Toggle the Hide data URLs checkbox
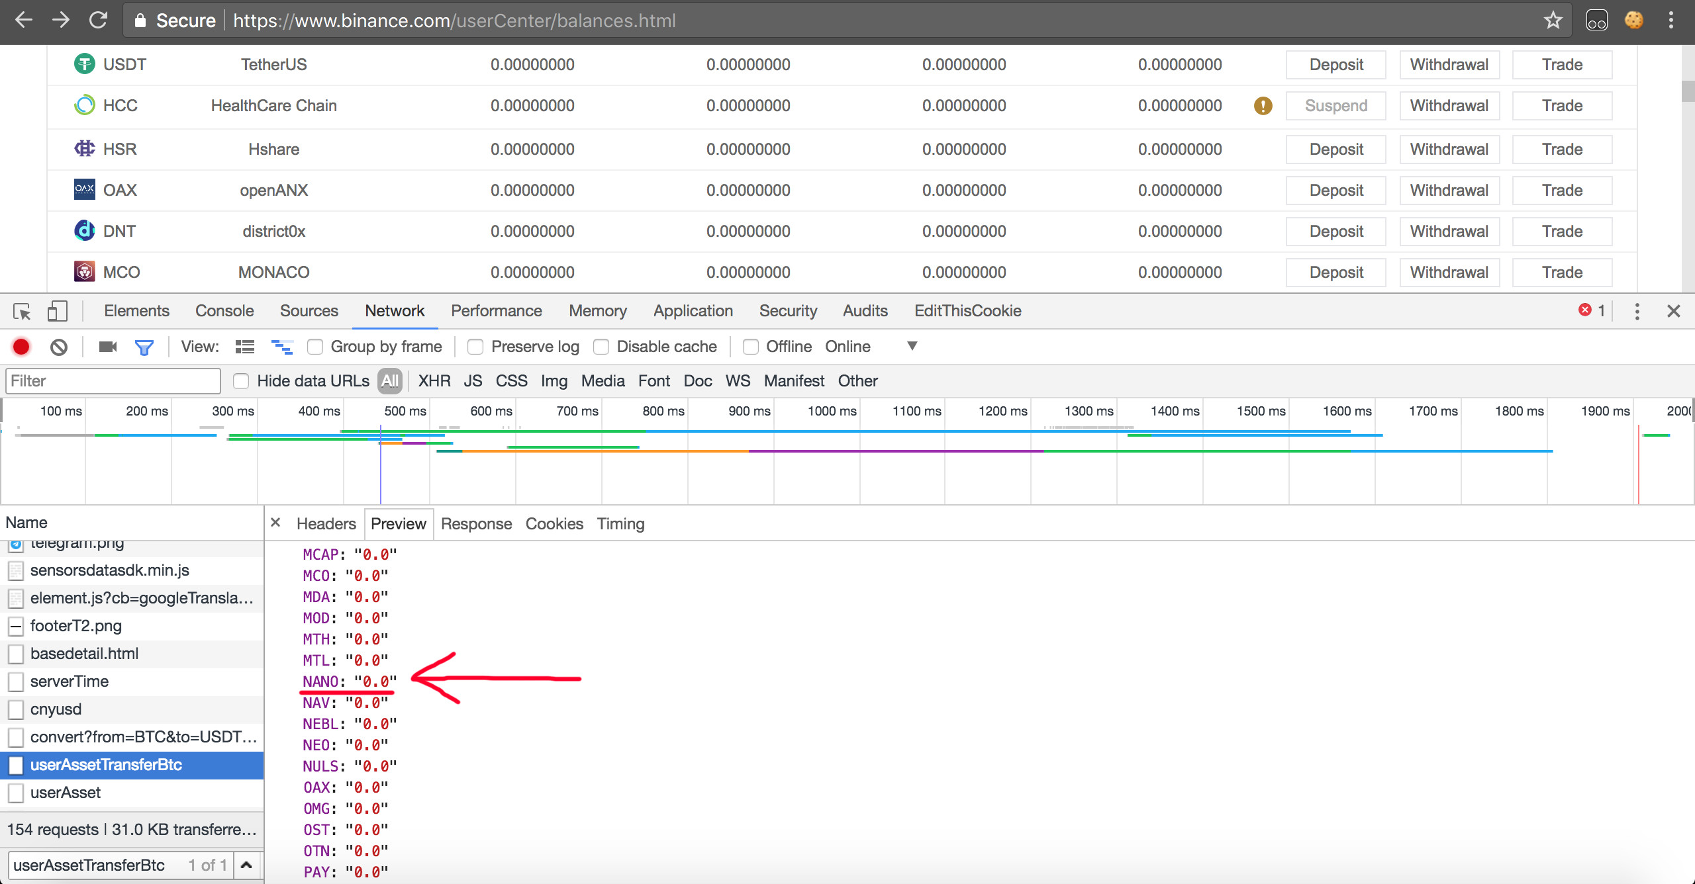 (241, 381)
